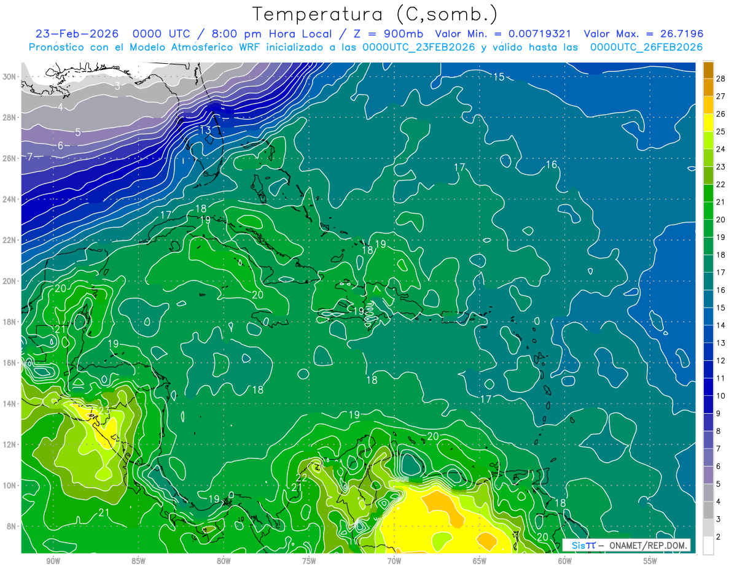The image size is (737, 569).
Task: Pick the purple swatch between 5 and 6
Action: pos(708,475)
